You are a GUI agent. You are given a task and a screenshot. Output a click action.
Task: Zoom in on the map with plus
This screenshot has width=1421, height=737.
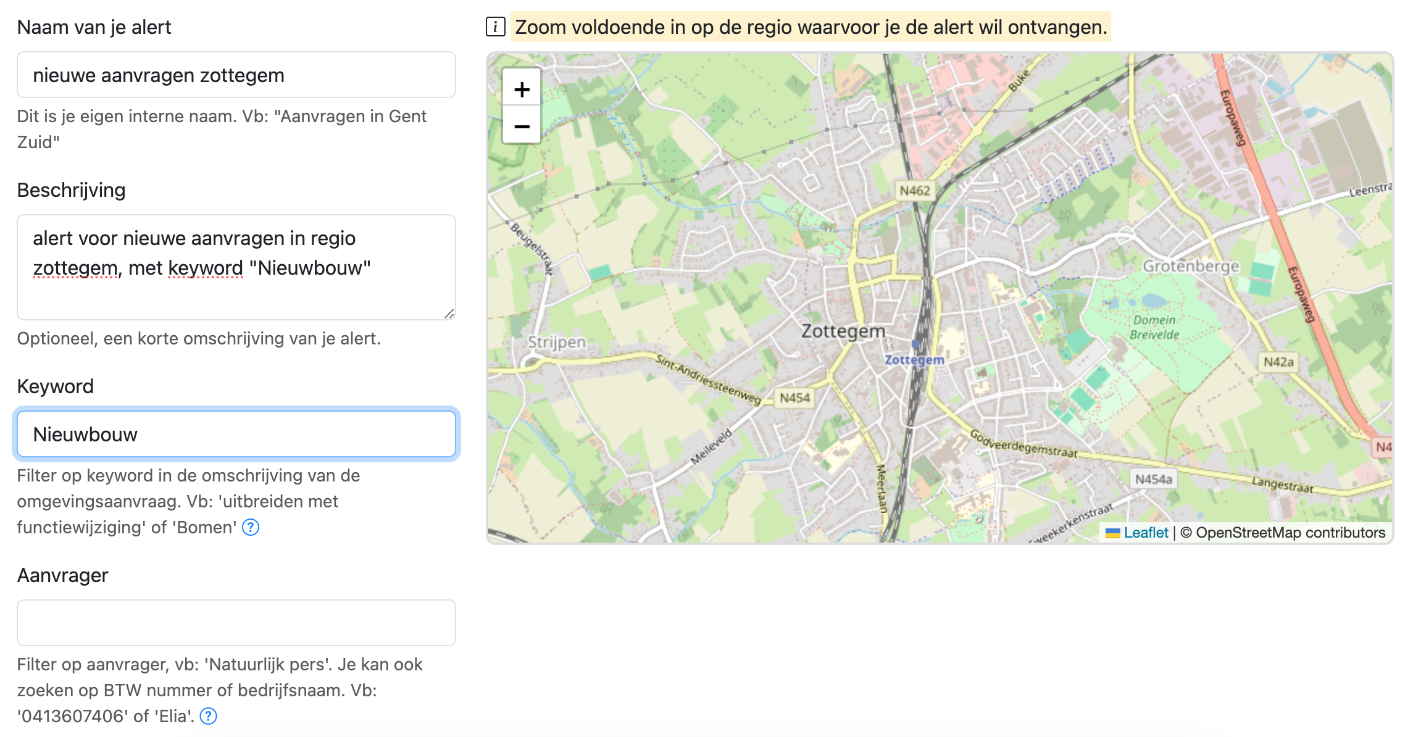pyautogui.click(x=522, y=90)
